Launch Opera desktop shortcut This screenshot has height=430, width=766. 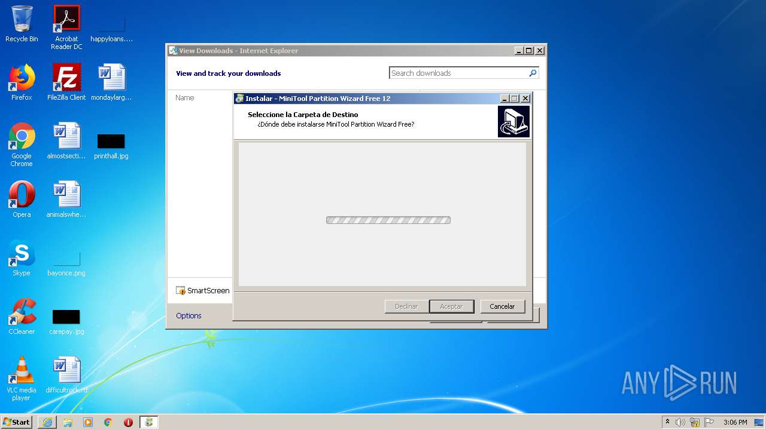tap(22, 199)
